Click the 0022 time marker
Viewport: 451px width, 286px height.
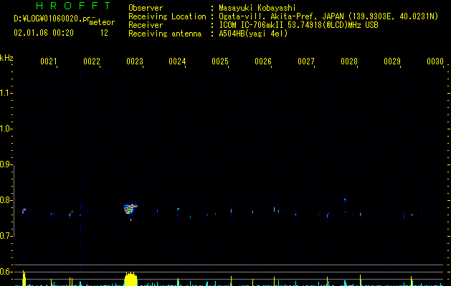click(92, 61)
